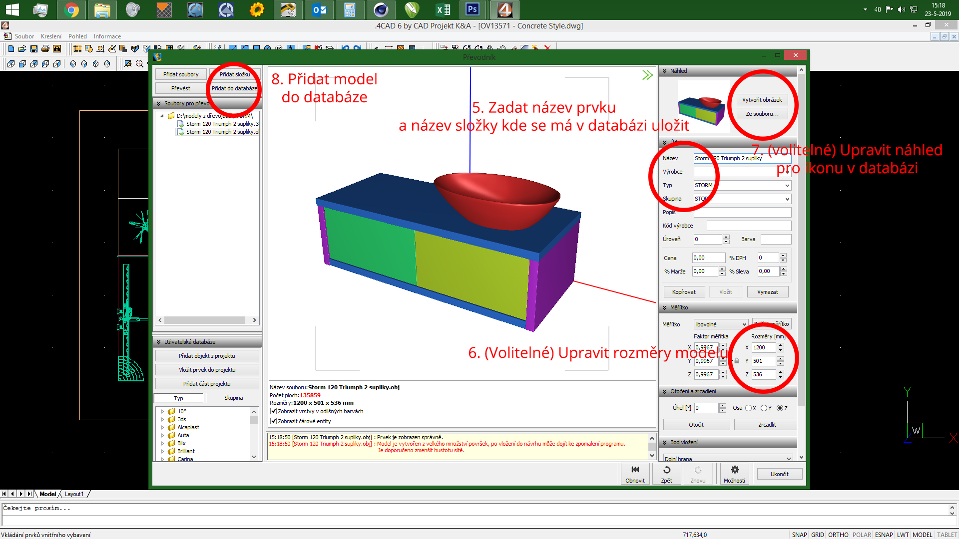Image resolution: width=959 pixels, height=539 pixels.
Task: Click the zoom magnifier icon in toolbar
Action: tap(139, 64)
